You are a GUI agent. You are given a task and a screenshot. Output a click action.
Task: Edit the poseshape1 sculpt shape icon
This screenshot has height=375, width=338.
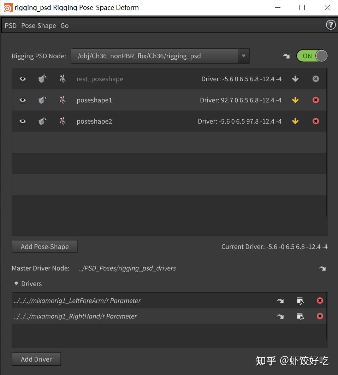point(42,100)
